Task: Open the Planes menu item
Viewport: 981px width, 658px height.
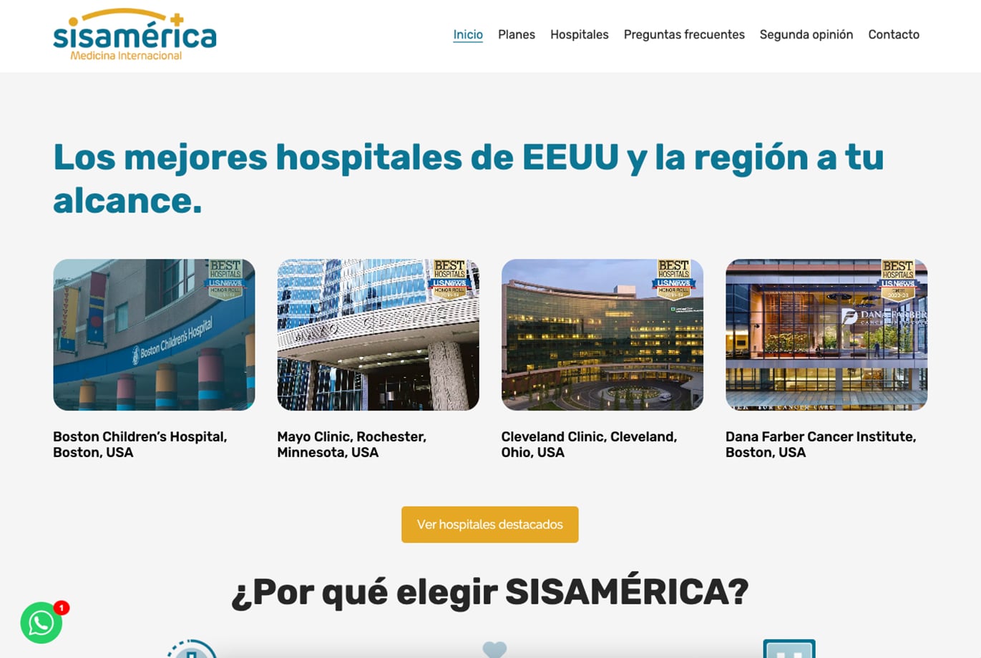Action: coord(517,34)
